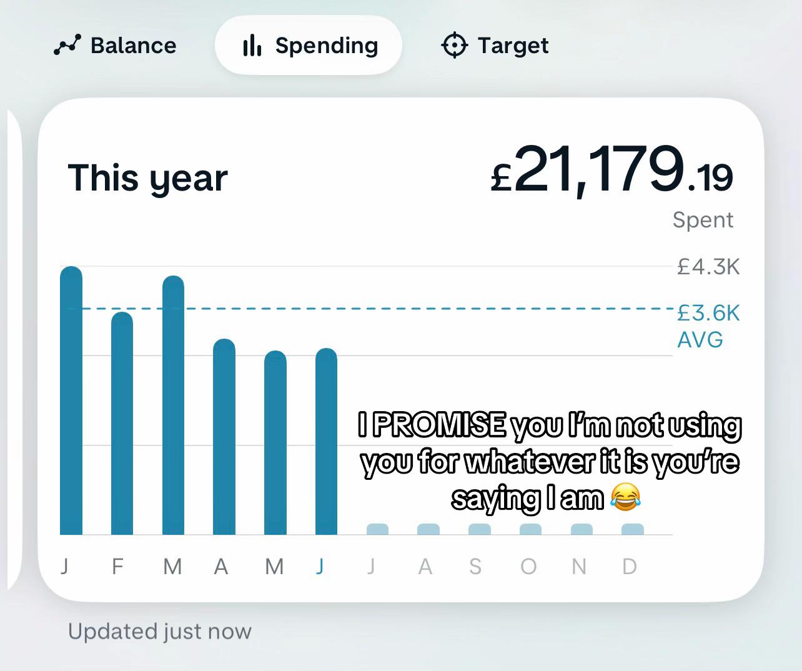This screenshot has width=802, height=671.
Task: Select the Spending tab label
Action: click(x=327, y=46)
